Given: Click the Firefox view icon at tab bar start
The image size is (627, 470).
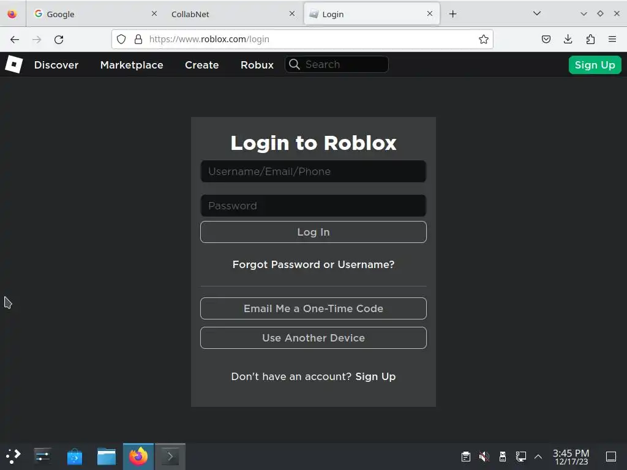Looking at the screenshot, I should 12,14.
